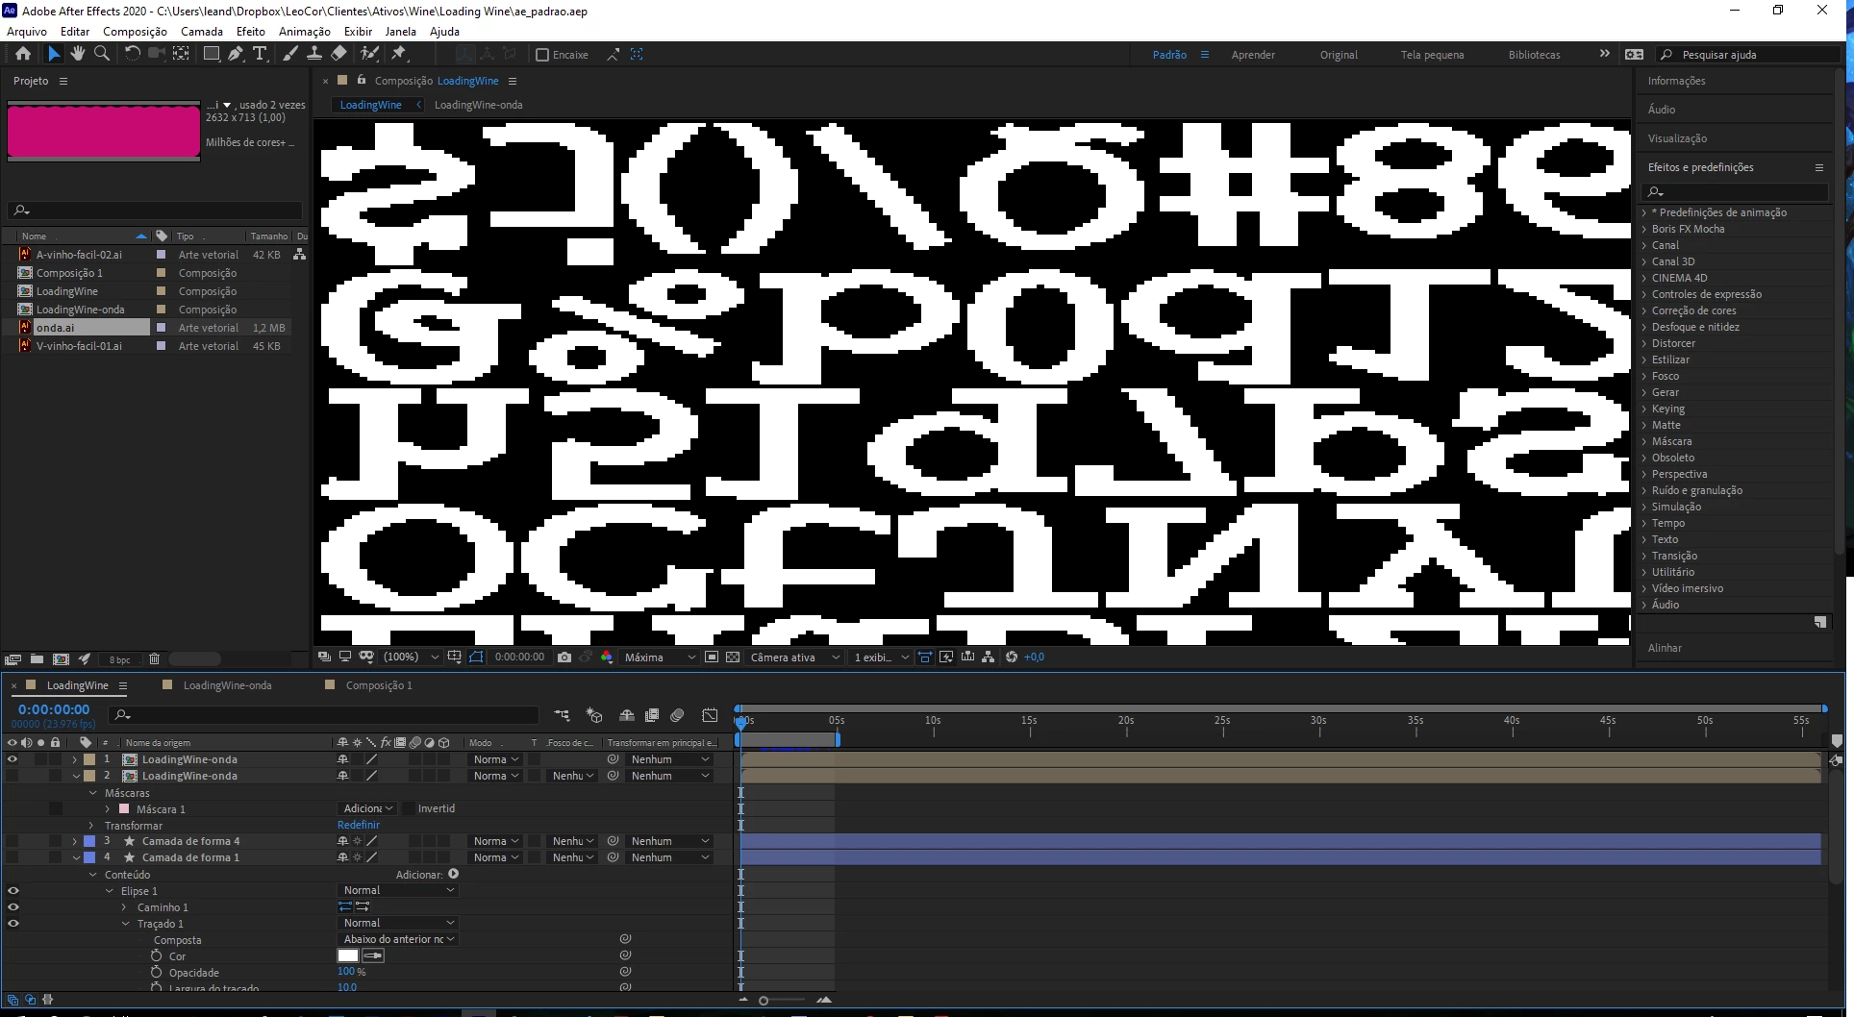Screen dimensions: 1854x1017
Task: Click the timeline zoom slider
Action: (764, 1001)
